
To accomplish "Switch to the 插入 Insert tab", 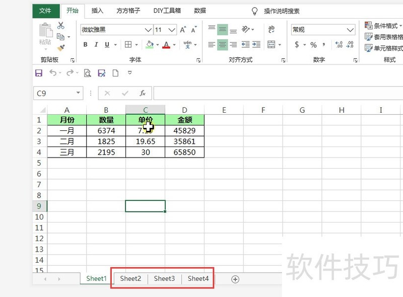I will point(97,11).
